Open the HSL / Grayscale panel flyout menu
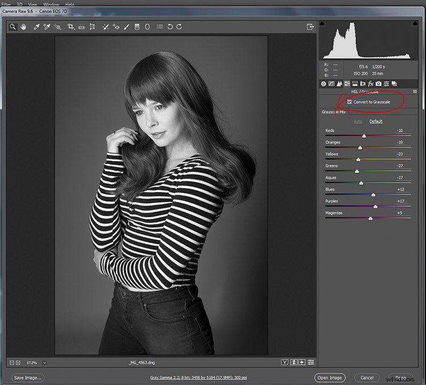 click(x=415, y=91)
